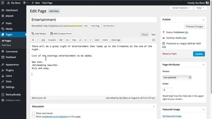Click the Tools wrench icon
The width and height of the screenshot is (212, 119).
3,82
